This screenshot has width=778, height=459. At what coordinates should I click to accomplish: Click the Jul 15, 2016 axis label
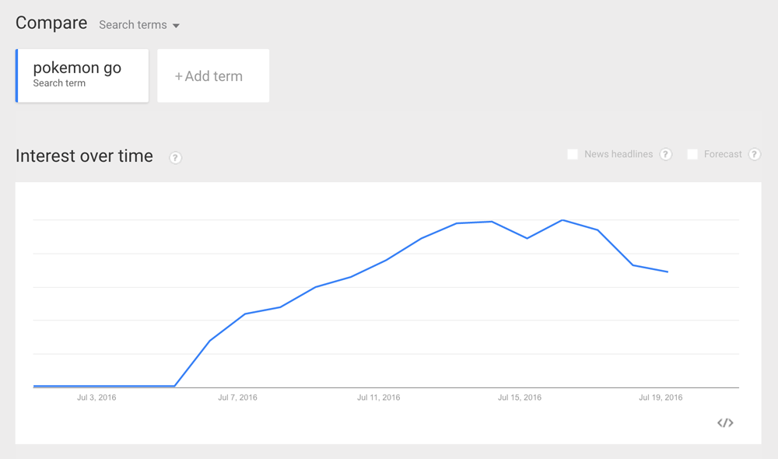tap(520, 398)
